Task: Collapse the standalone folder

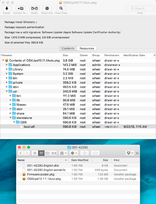Action: pyautogui.click(x=10, y=118)
